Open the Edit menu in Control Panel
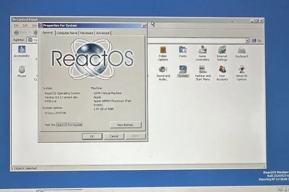 pos(25,25)
